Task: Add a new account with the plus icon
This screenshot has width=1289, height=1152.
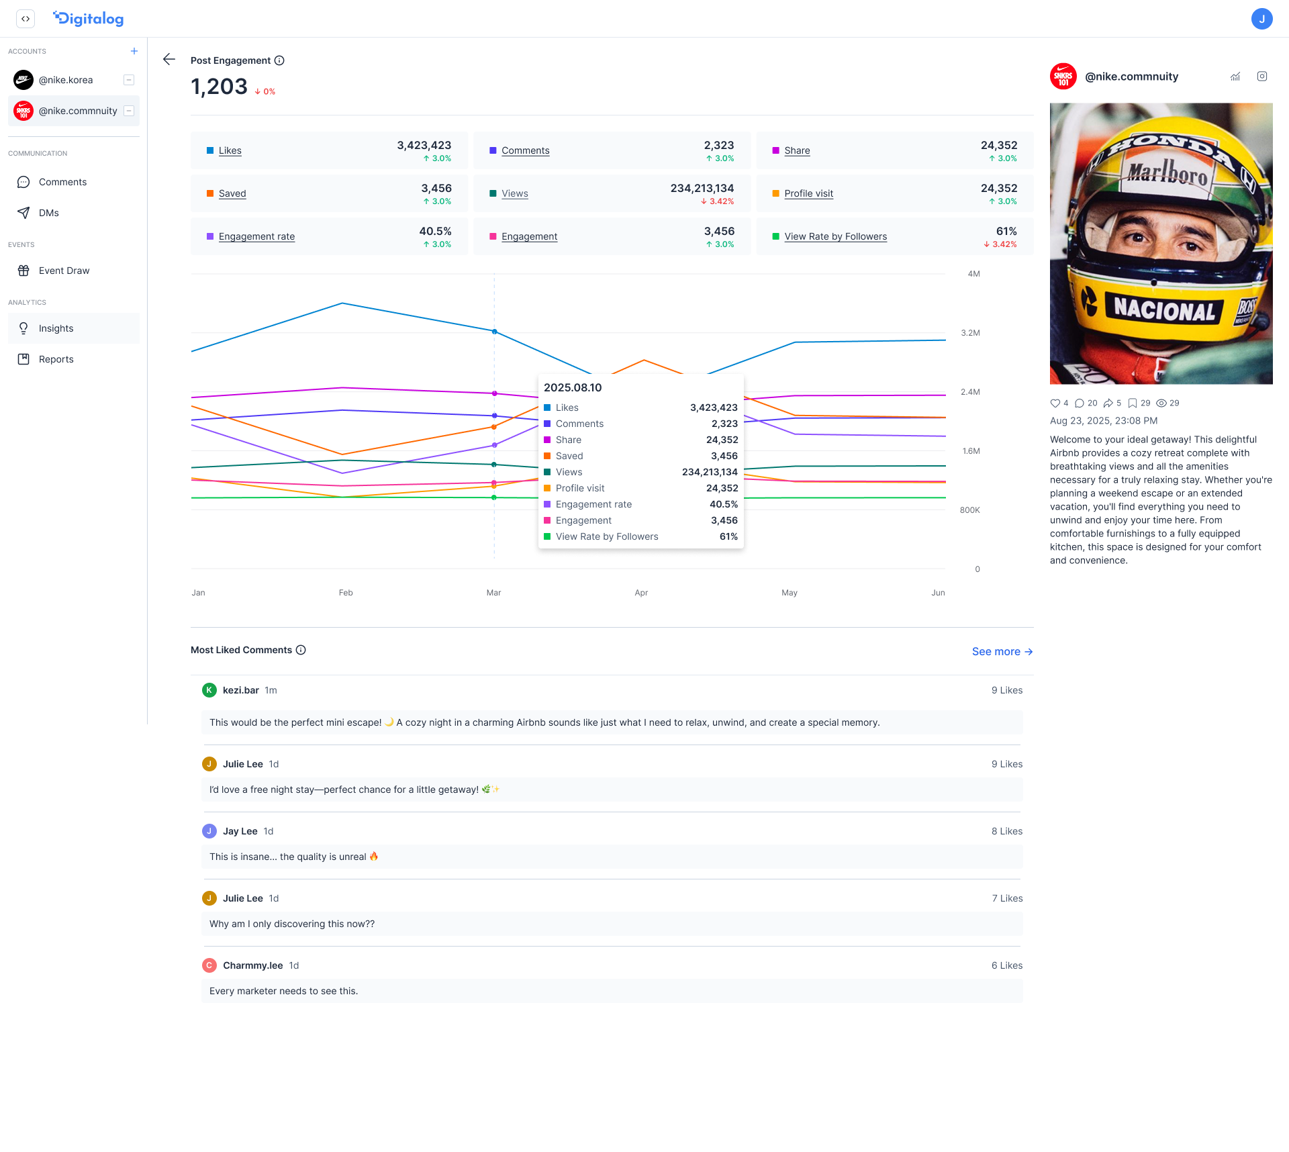Action: point(134,50)
